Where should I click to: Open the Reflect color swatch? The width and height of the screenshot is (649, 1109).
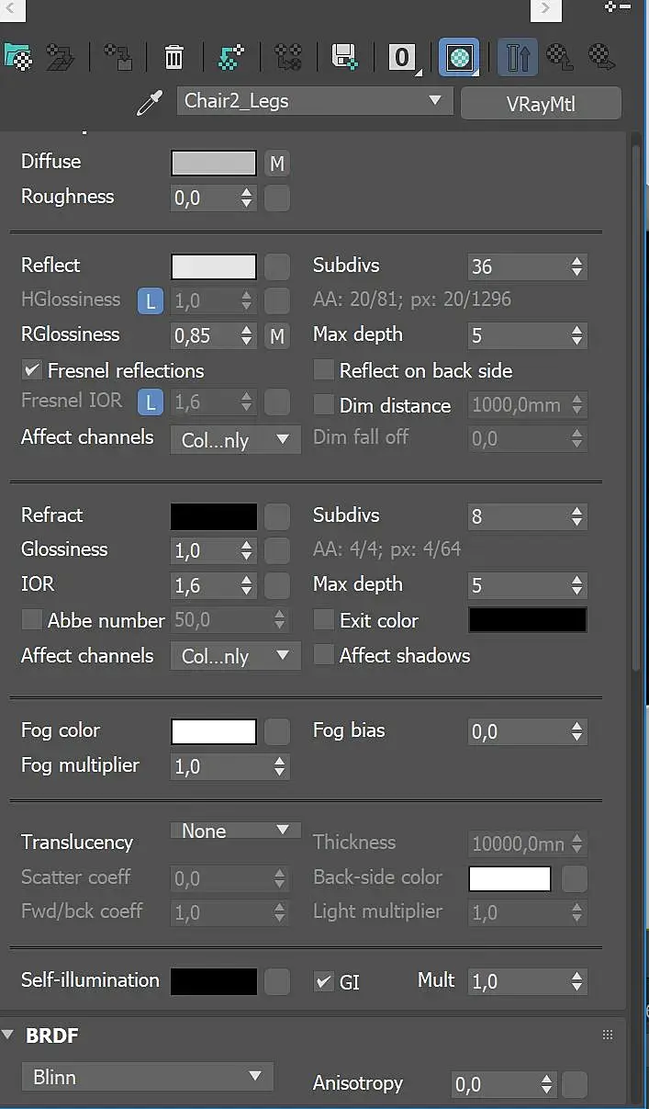point(214,266)
